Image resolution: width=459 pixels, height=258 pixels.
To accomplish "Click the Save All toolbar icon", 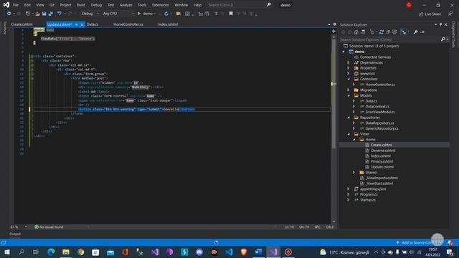I will (x=51, y=14).
